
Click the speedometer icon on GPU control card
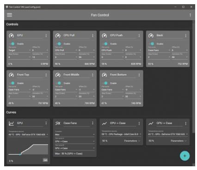tap(11, 36)
